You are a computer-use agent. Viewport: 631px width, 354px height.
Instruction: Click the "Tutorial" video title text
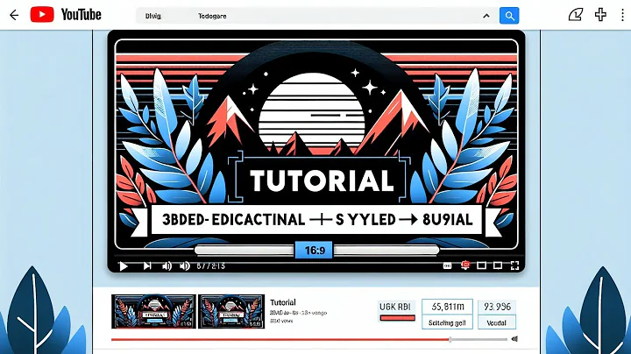[283, 302]
